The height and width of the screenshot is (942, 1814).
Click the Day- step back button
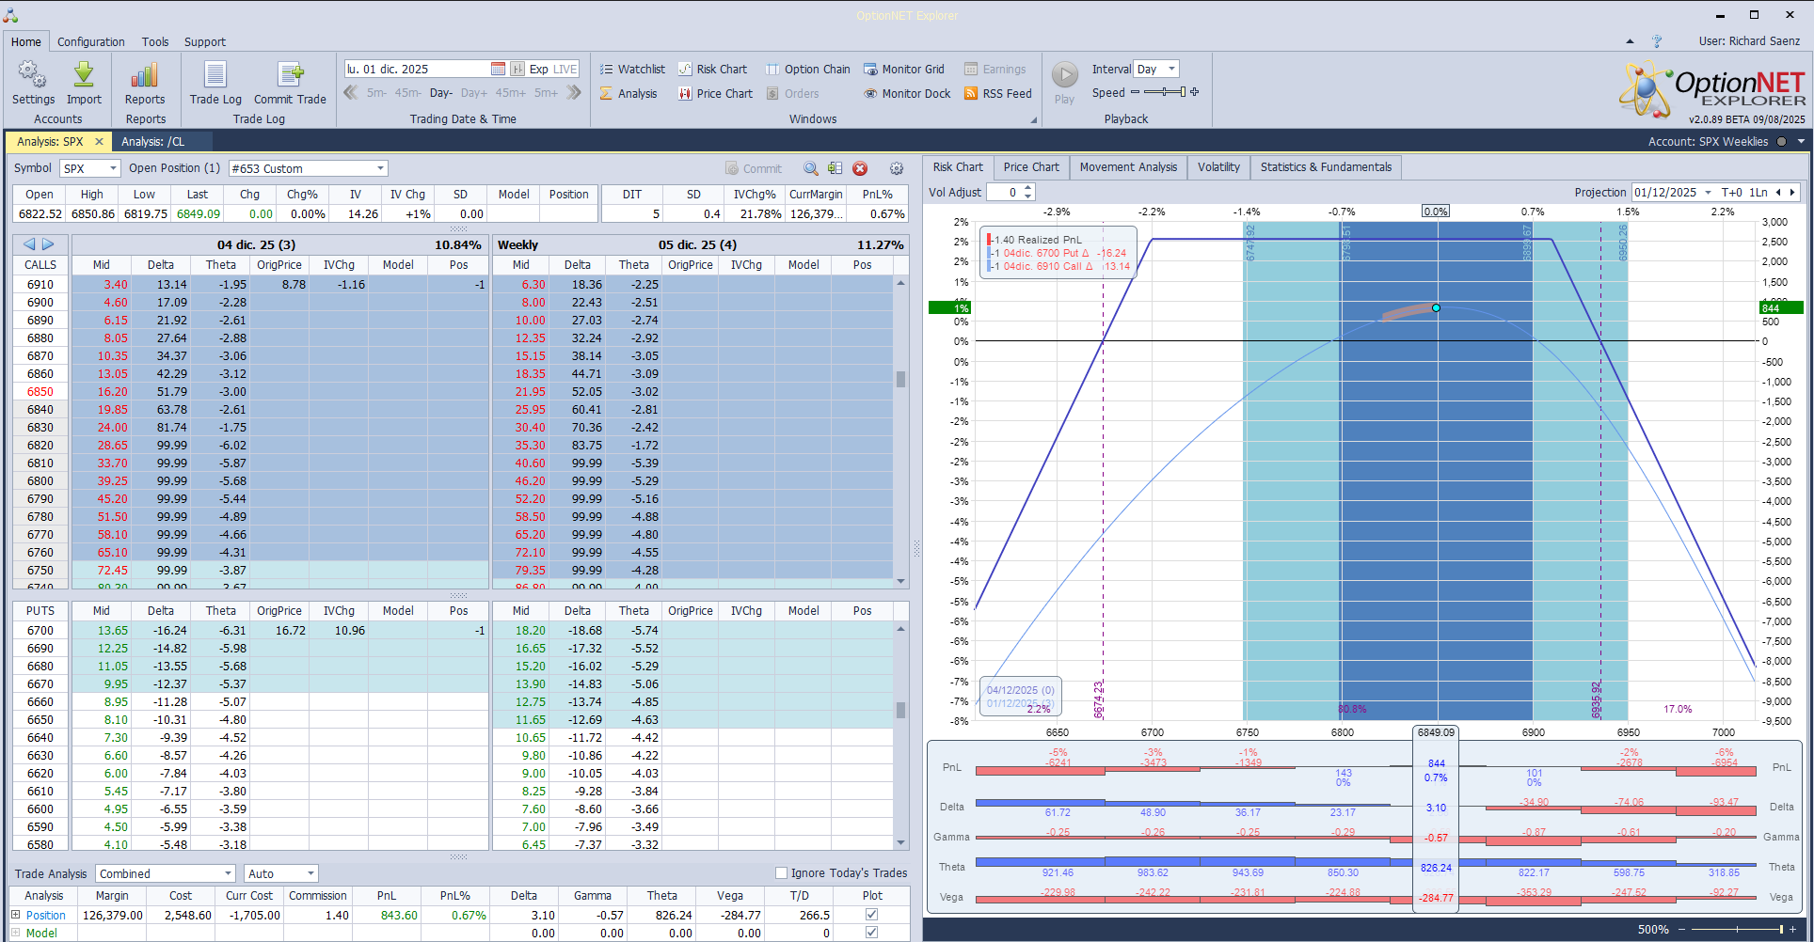441,93
